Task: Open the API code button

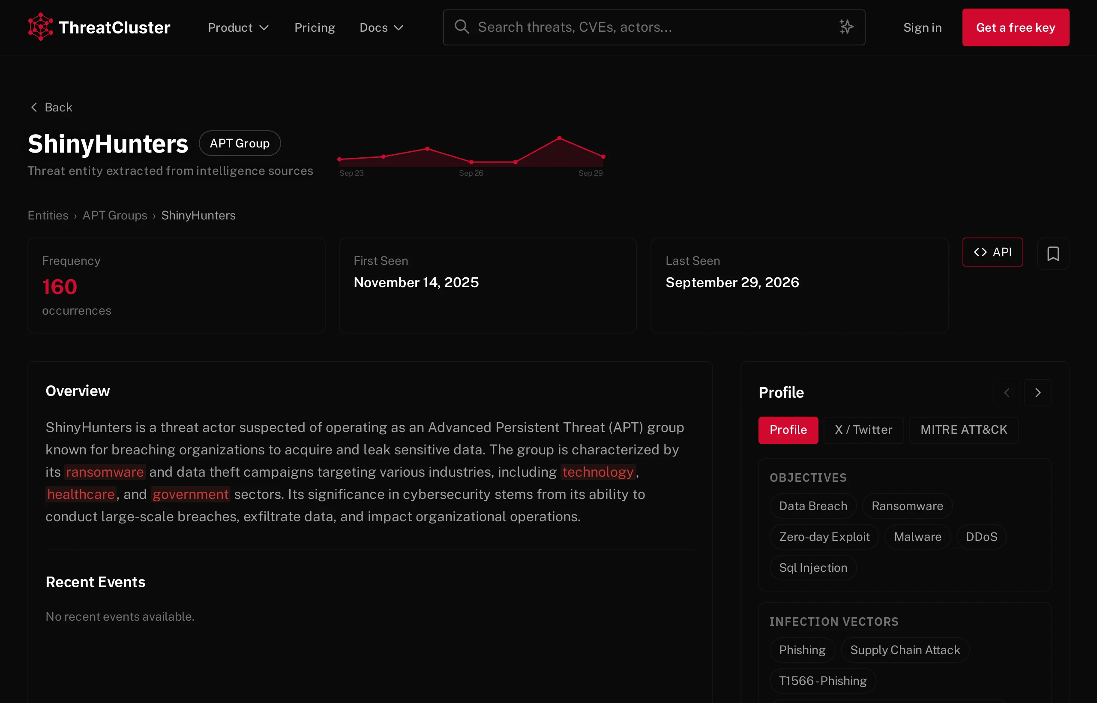Action: [992, 252]
